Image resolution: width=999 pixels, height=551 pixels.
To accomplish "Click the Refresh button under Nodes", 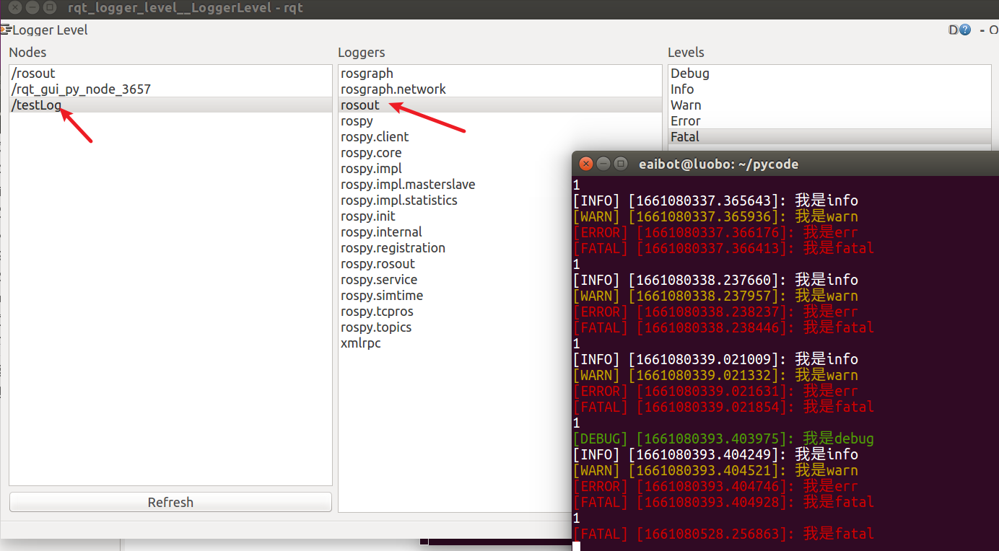I will point(170,502).
